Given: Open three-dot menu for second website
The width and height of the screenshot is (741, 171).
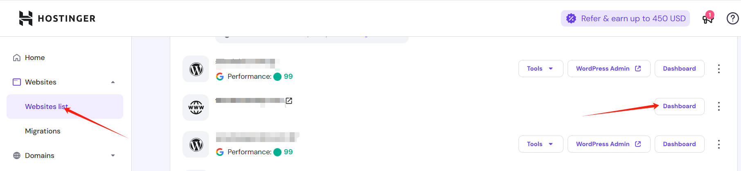Looking at the screenshot, I should click(x=718, y=107).
